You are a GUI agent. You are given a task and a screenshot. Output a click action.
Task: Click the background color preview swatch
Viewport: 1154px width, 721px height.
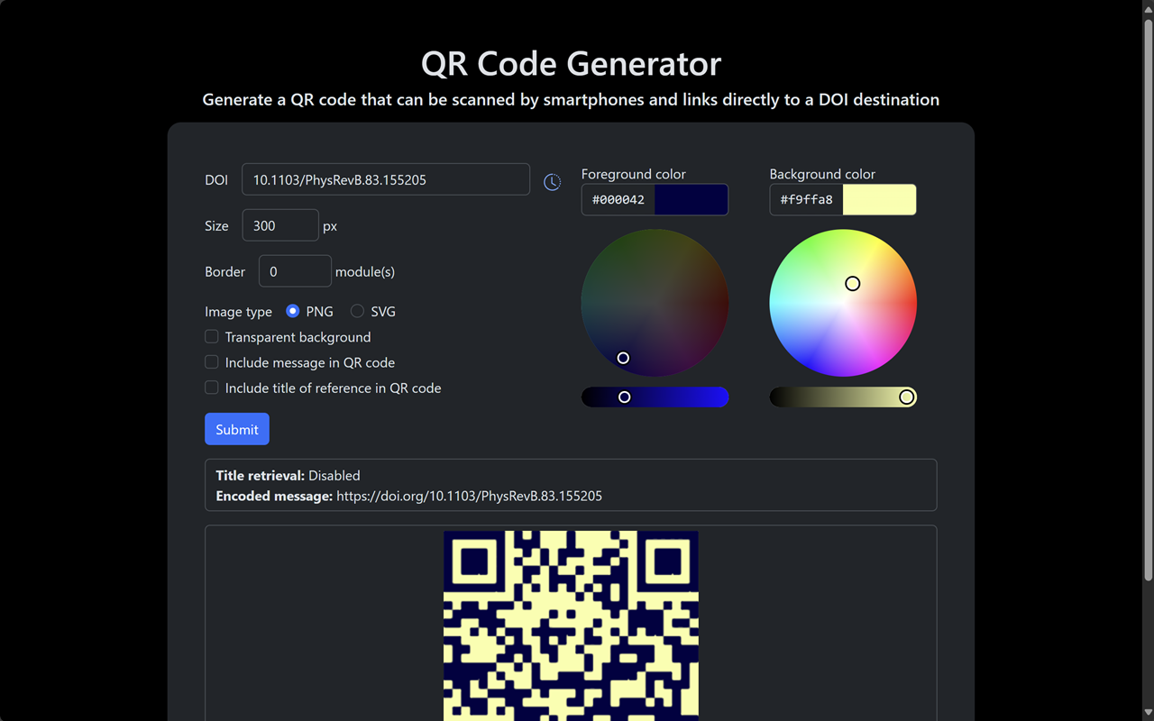881,199
